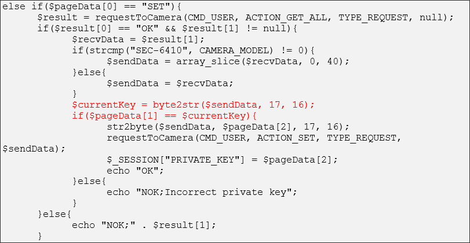Click the str2byte function call line

pyautogui.click(x=228, y=127)
